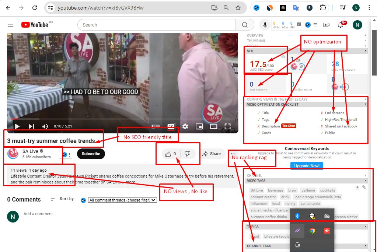This screenshot has height=252, width=377.
Task: Expand the THUMBNAIL vidIQ section
Action: click(x=307, y=41)
